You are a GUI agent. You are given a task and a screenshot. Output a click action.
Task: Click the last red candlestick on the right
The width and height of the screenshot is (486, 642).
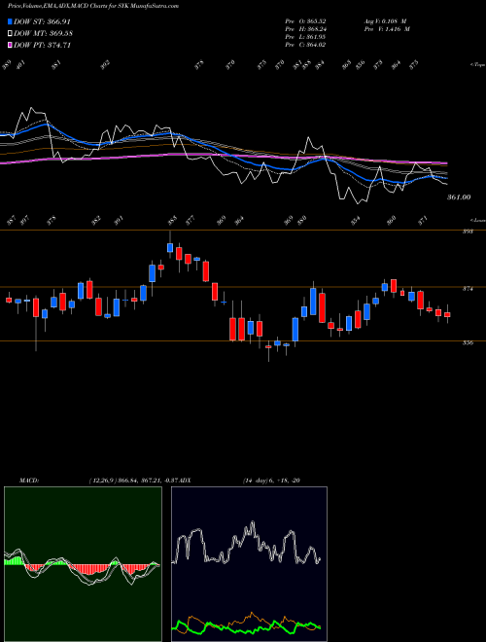[447, 314]
